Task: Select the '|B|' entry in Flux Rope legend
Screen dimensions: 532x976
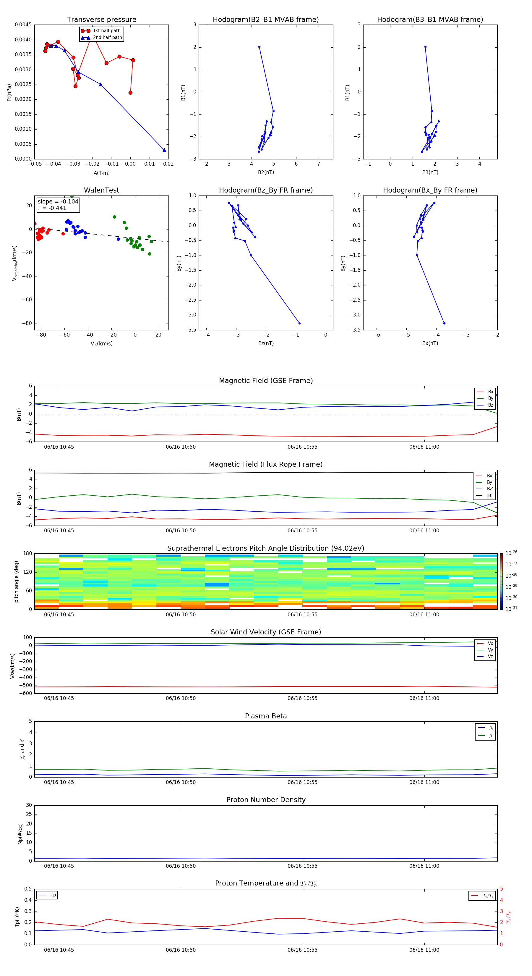Action: coord(484,496)
